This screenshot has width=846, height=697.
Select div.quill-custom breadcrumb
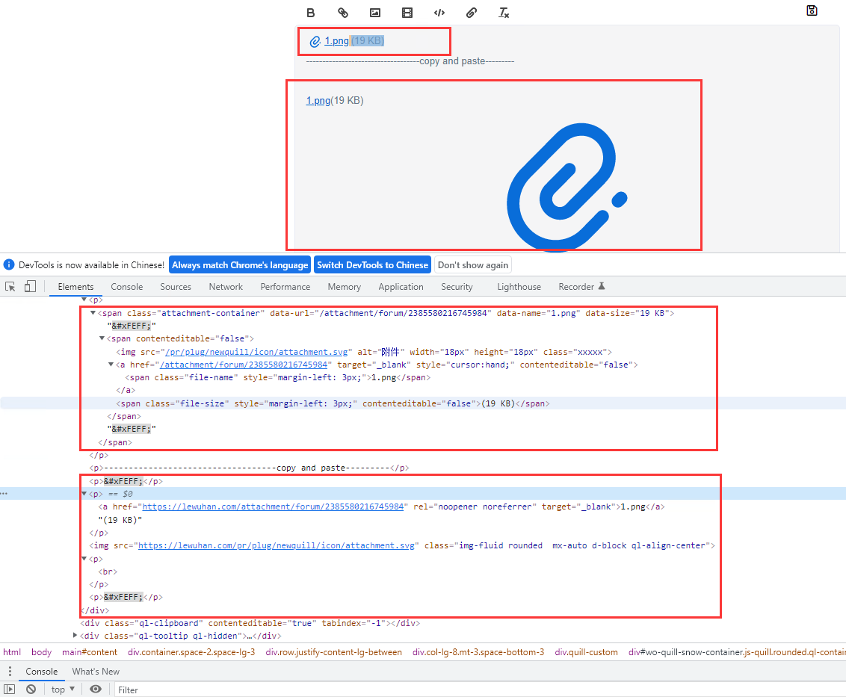587,651
